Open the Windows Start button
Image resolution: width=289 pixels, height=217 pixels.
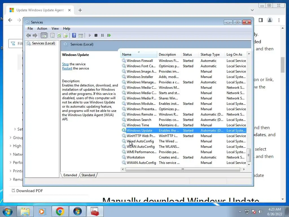[7, 211]
